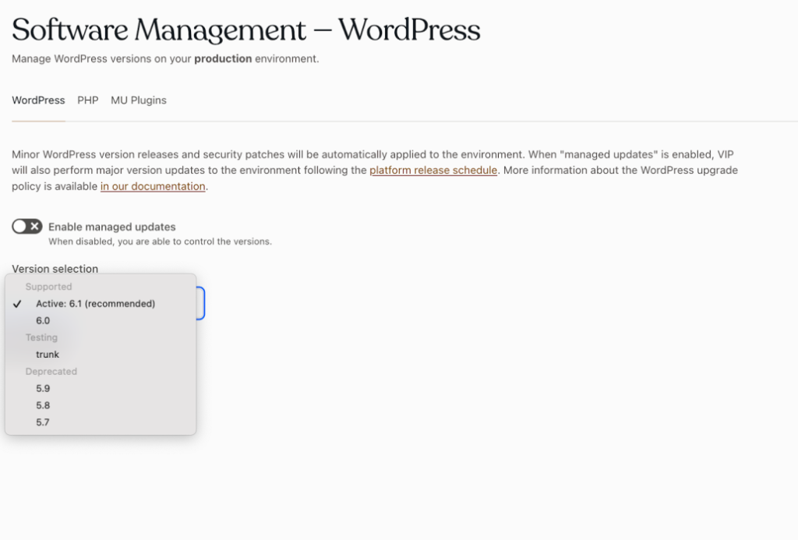
Task: Follow the 'in our documentation' link
Action: pyautogui.click(x=153, y=186)
